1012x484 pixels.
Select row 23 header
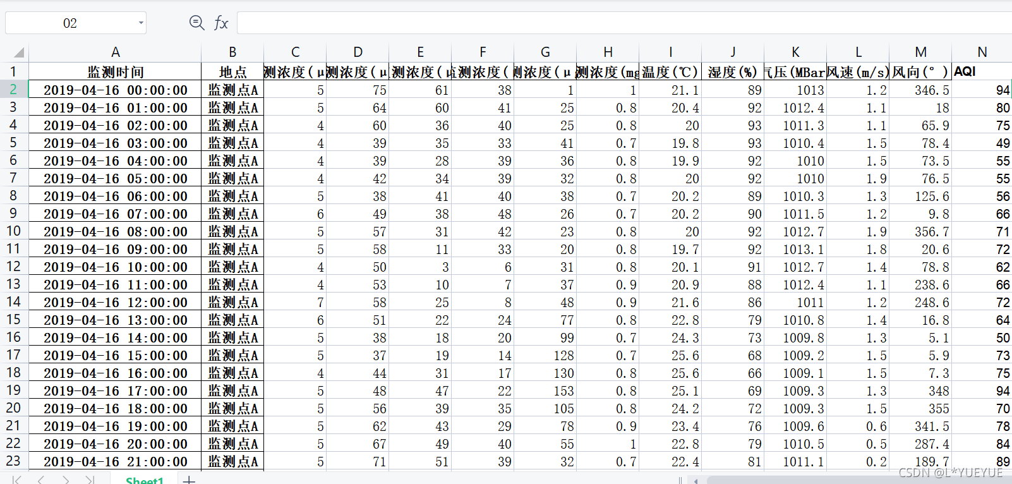point(13,461)
